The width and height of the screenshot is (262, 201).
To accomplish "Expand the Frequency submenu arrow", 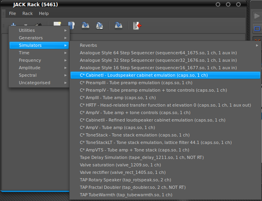I will click(65, 60).
